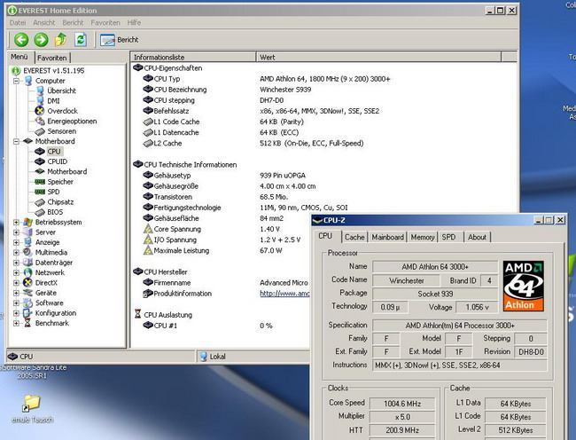Select the CPU item under Motherboard
This screenshot has height=440, width=576.
coord(54,152)
